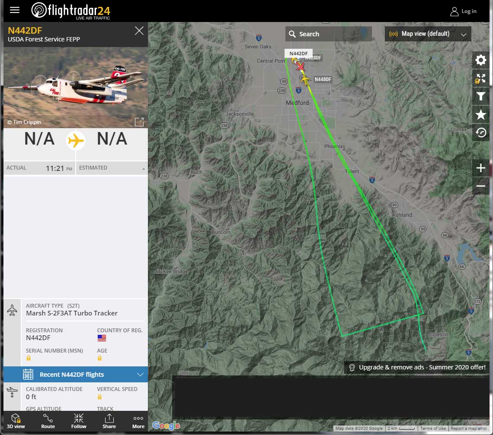Open Map view (default) dropdown
Image resolution: width=493 pixels, height=435 pixels.
coord(428,34)
